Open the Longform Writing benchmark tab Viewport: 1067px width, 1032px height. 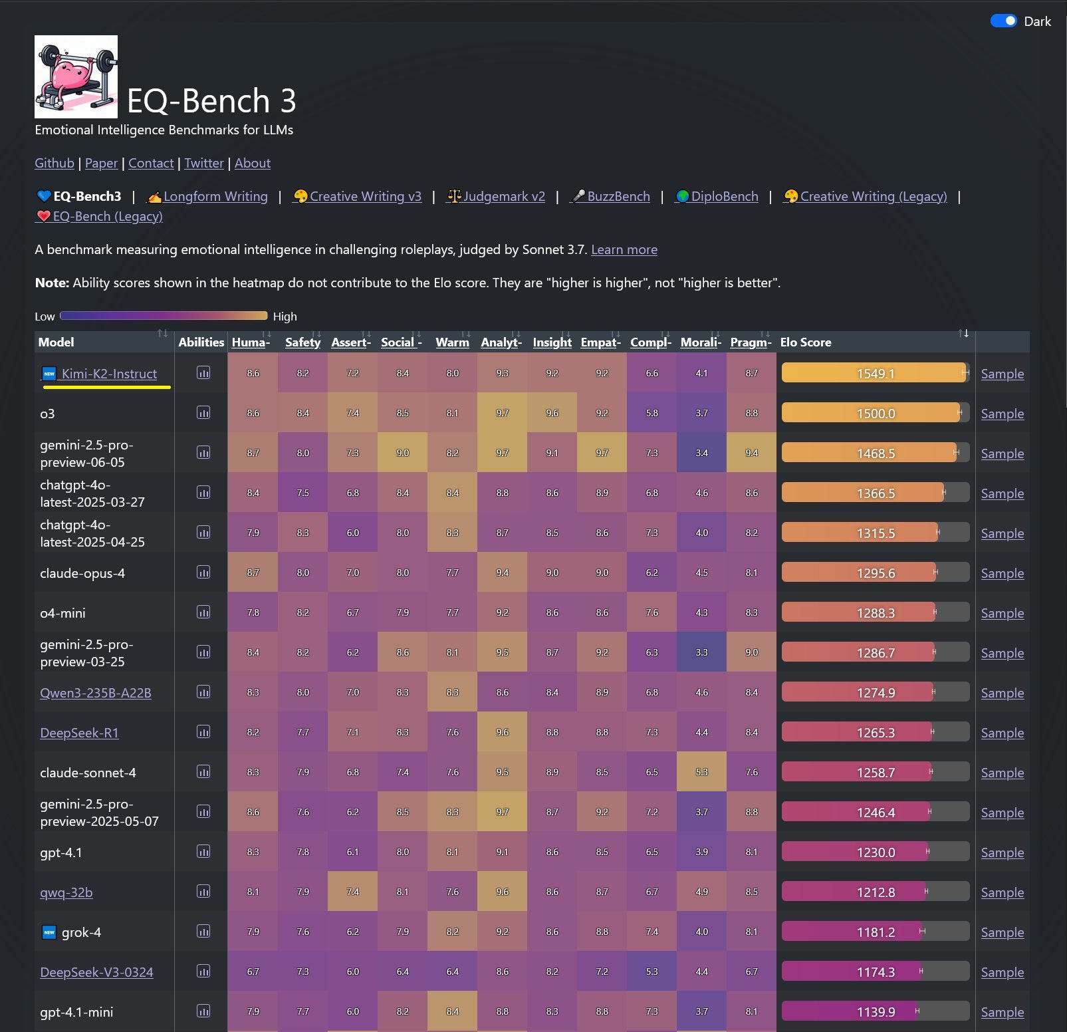click(x=207, y=196)
